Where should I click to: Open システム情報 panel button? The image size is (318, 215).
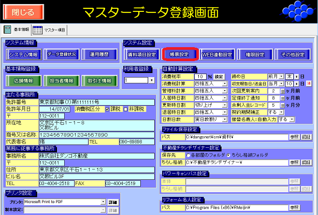coord(24,54)
